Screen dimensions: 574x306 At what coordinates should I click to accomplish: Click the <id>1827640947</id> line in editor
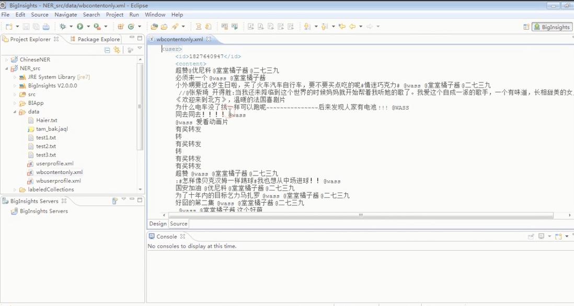tap(208, 56)
